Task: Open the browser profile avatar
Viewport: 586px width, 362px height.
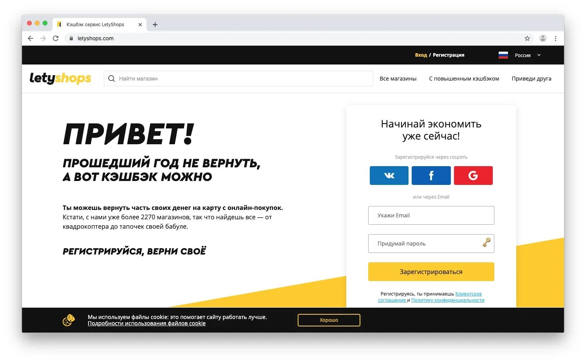Action: [x=543, y=38]
